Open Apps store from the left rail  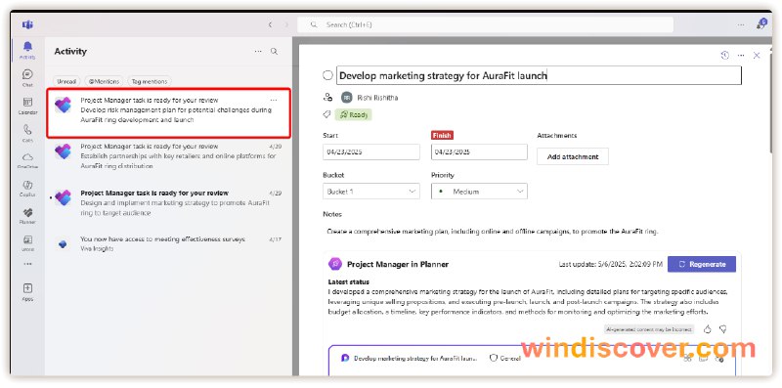click(27, 292)
